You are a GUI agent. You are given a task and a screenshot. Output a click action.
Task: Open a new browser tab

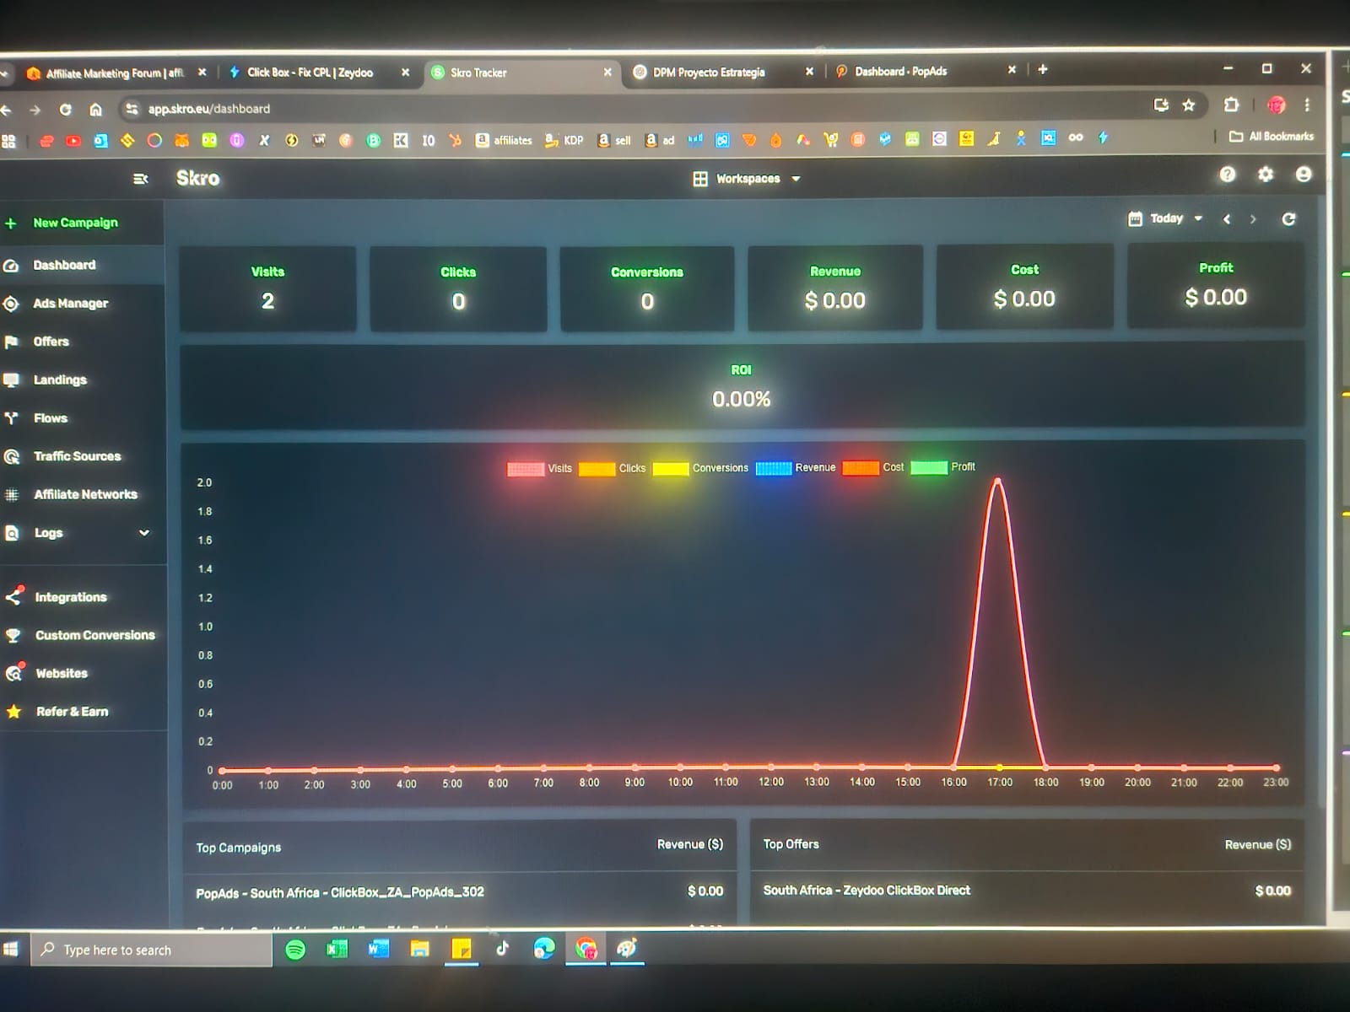tap(1043, 69)
